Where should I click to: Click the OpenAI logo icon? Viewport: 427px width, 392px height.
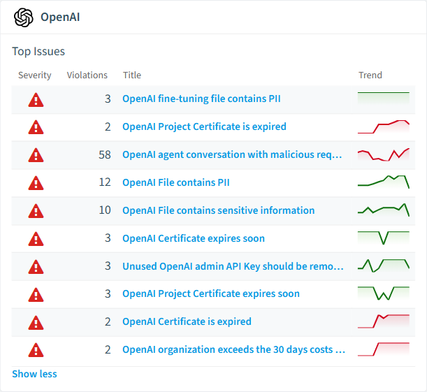click(24, 17)
